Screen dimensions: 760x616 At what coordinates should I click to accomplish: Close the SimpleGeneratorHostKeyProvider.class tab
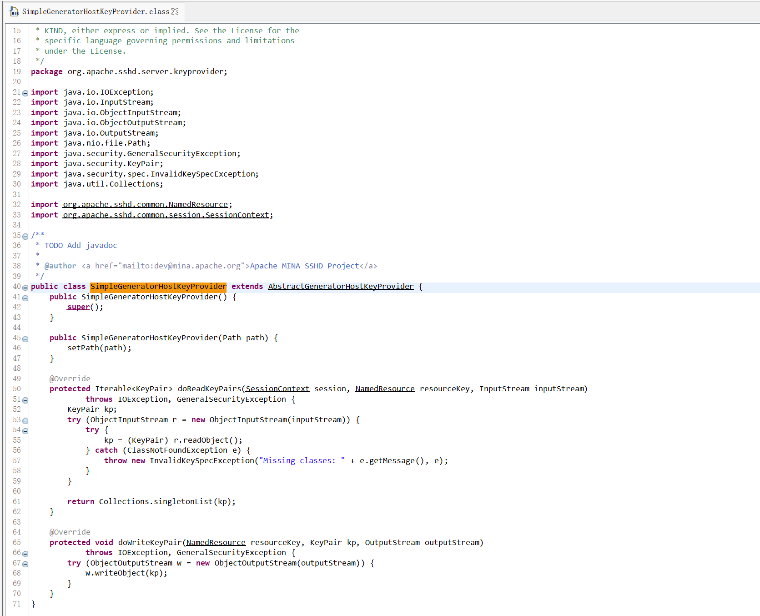pos(175,11)
